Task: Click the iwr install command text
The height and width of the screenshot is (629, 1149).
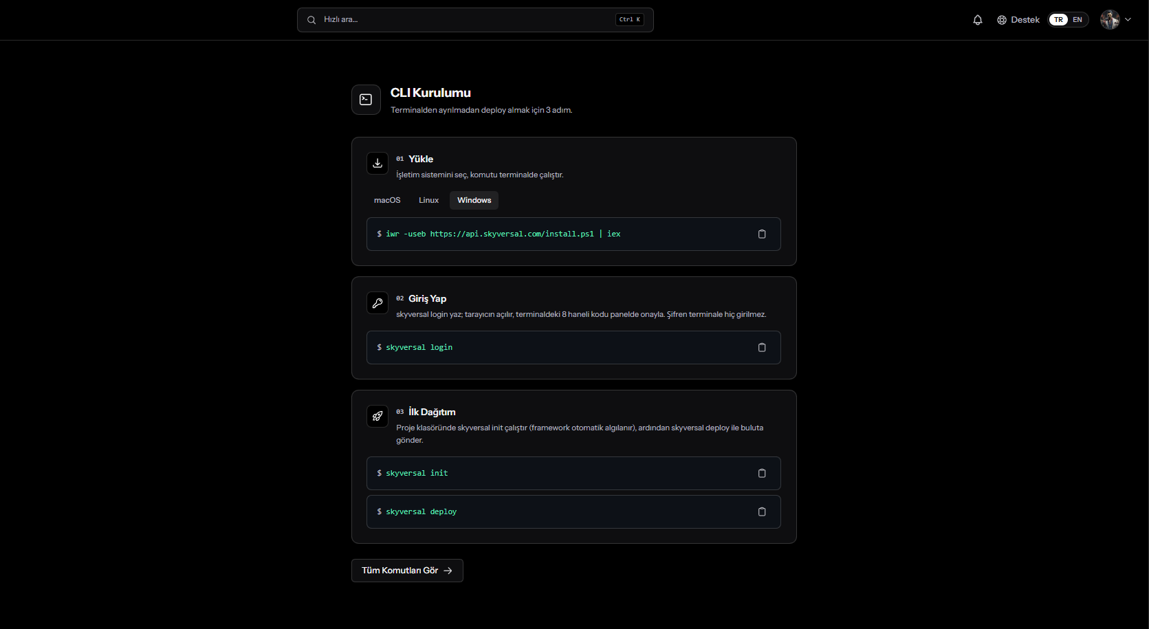Action: click(503, 234)
